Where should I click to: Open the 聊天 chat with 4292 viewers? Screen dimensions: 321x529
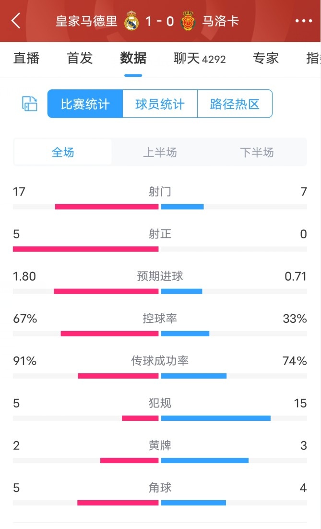click(198, 58)
